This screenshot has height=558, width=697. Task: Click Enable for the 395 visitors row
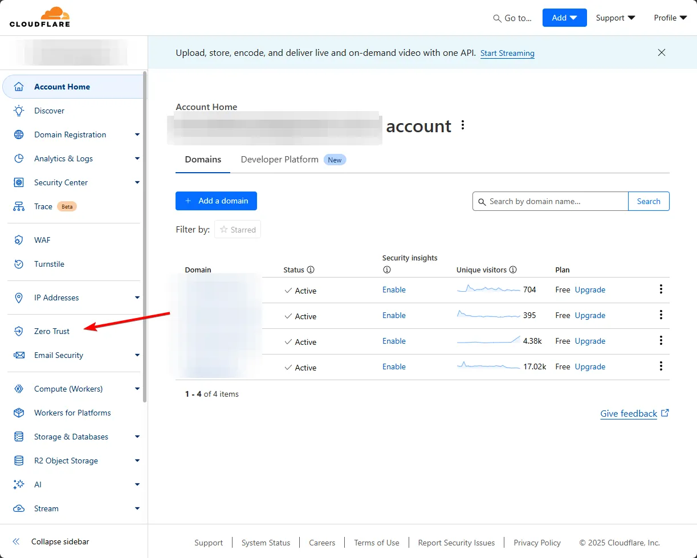[x=394, y=315]
